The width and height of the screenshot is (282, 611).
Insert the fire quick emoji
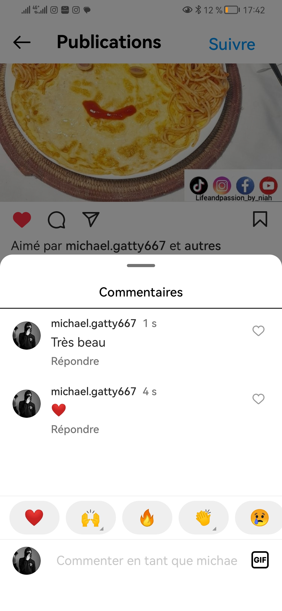pos(147,518)
